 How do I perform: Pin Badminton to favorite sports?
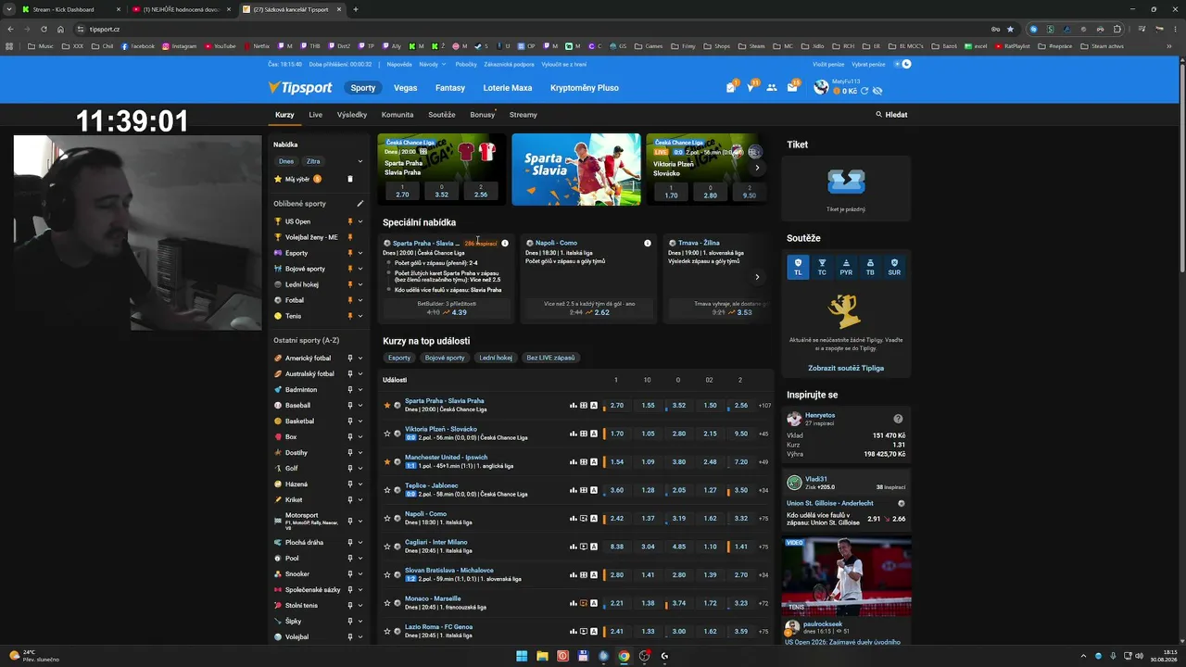(x=349, y=390)
